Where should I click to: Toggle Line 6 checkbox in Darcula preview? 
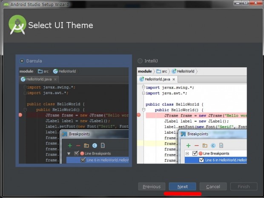pos(83,160)
